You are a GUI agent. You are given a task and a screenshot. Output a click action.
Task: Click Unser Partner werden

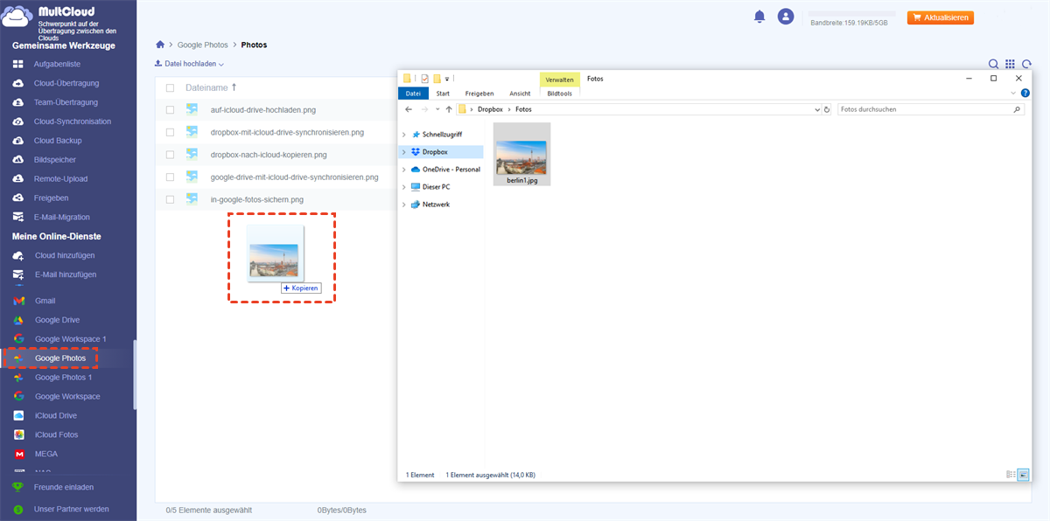[x=72, y=508]
